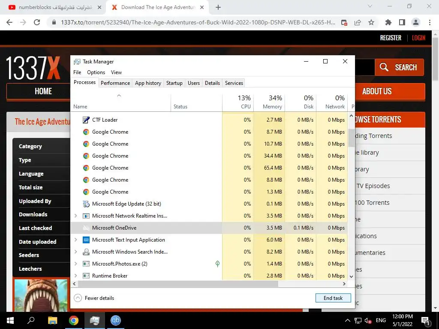Click the Task Manager horizontal scrollbar thumb
Viewport: 439px width, 329px height.
coord(178,284)
